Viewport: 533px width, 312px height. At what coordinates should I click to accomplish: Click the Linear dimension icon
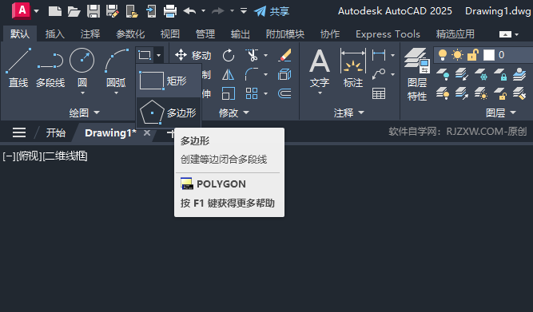click(x=379, y=55)
